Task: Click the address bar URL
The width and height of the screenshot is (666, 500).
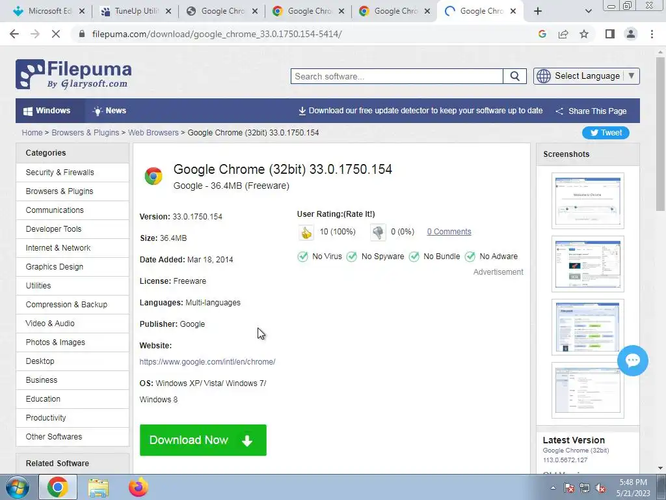Action: [x=217, y=34]
